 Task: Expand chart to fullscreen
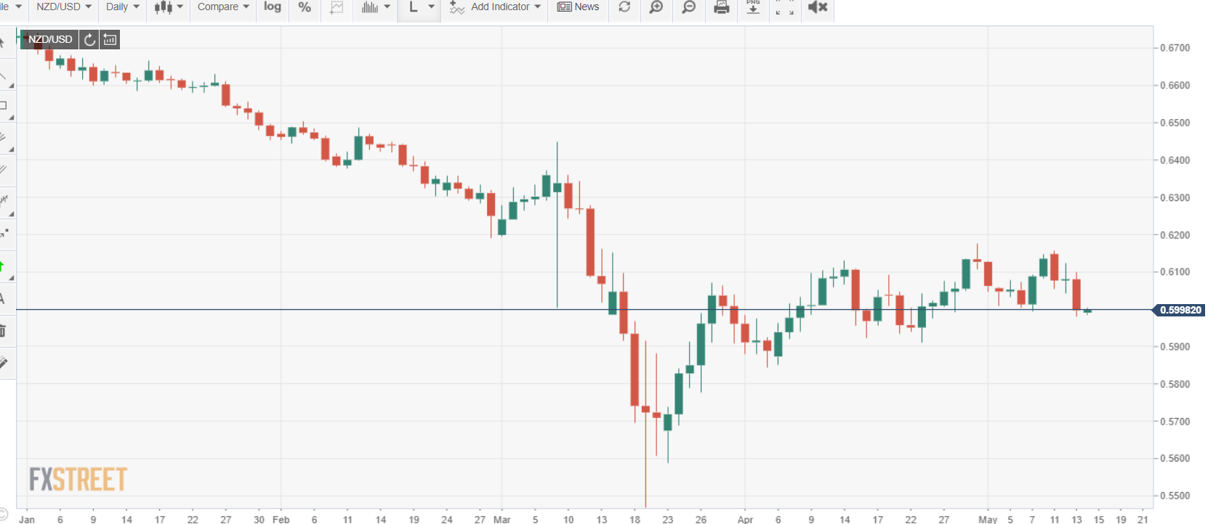point(784,7)
